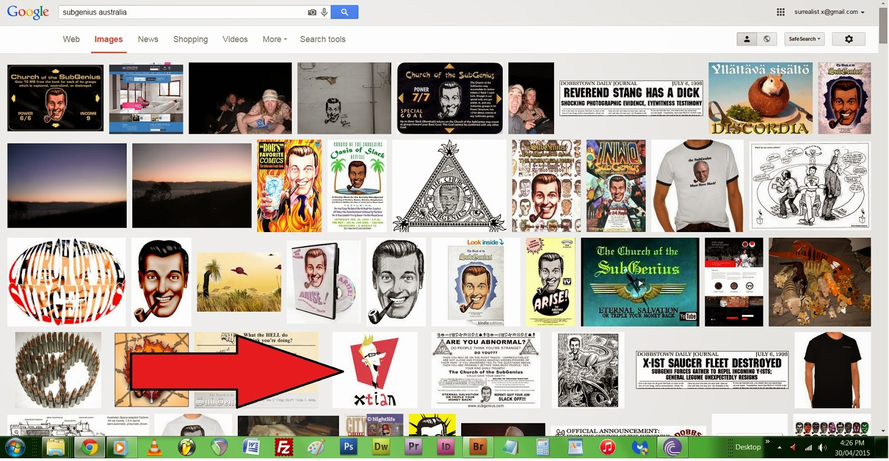This screenshot has width=889, height=461.
Task: Open Windows Media Player from taskbar
Action: pyautogui.click(x=121, y=447)
